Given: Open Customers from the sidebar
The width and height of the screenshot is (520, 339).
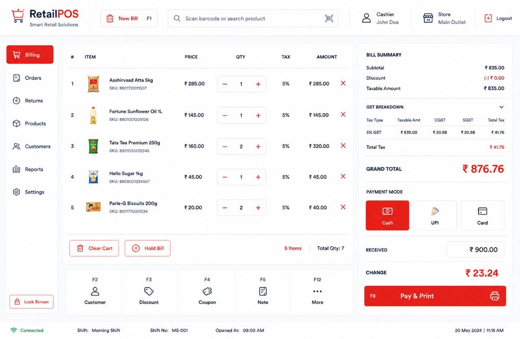Looking at the screenshot, I should tap(30, 146).
